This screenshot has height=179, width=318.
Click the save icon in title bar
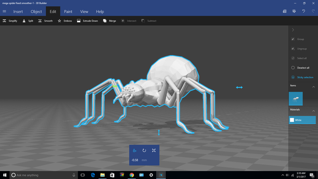click(x=294, y=11)
